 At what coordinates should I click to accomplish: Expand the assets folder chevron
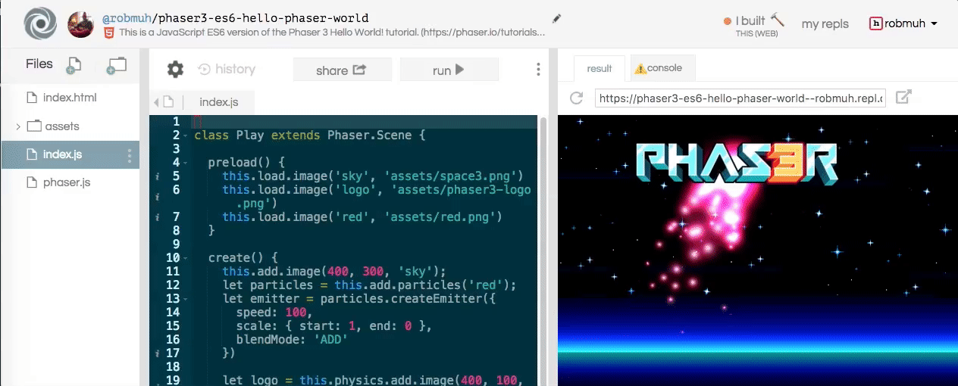point(18,126)
